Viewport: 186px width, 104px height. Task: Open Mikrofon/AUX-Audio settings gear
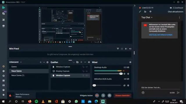128,86
